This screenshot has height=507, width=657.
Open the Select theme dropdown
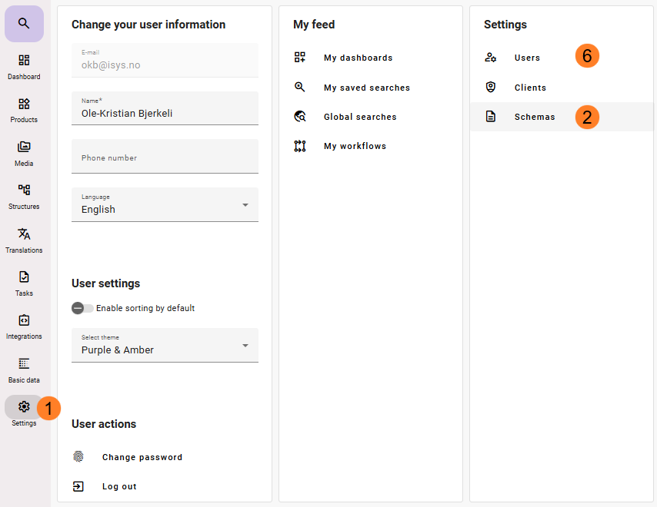[165, 345]
